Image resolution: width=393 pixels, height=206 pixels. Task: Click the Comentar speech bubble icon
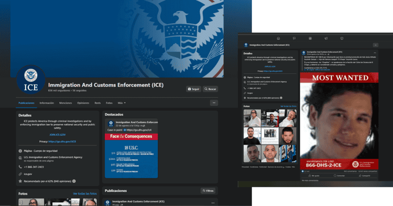tap(335, 176)
